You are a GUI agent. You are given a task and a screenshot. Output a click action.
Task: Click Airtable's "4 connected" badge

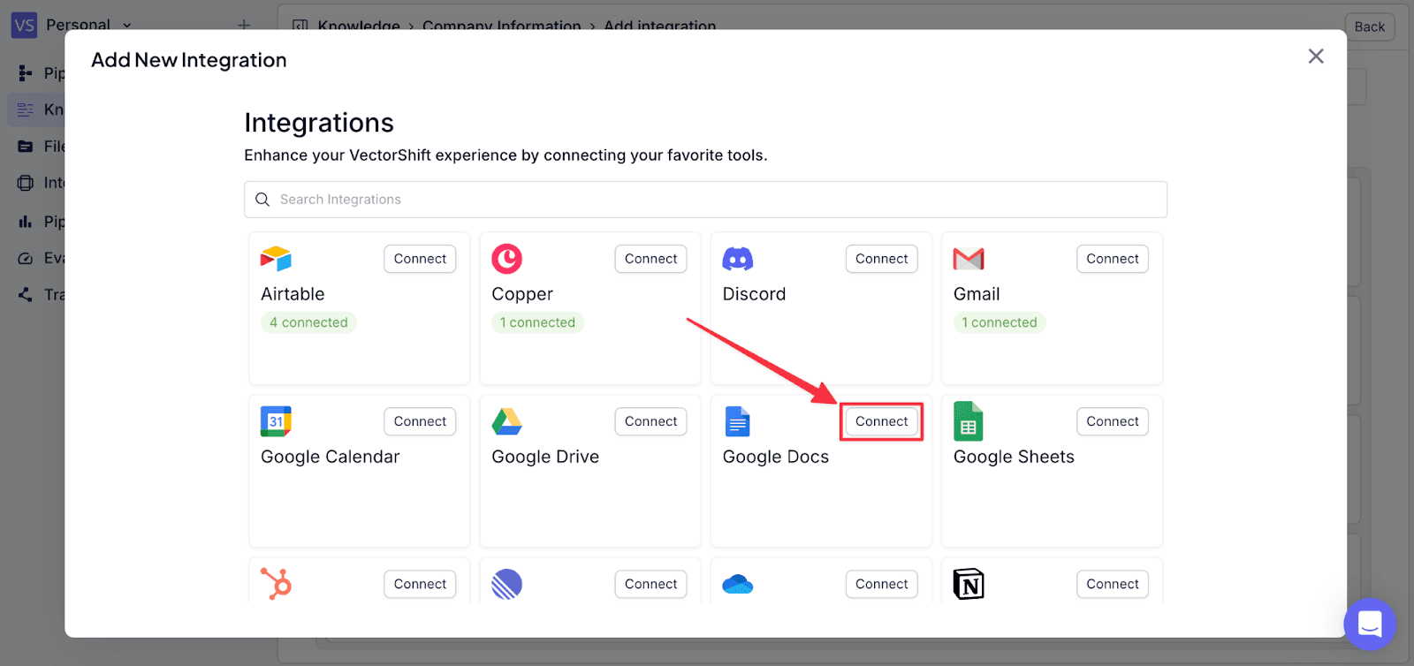pyautogui.click(x=308, y=322)
